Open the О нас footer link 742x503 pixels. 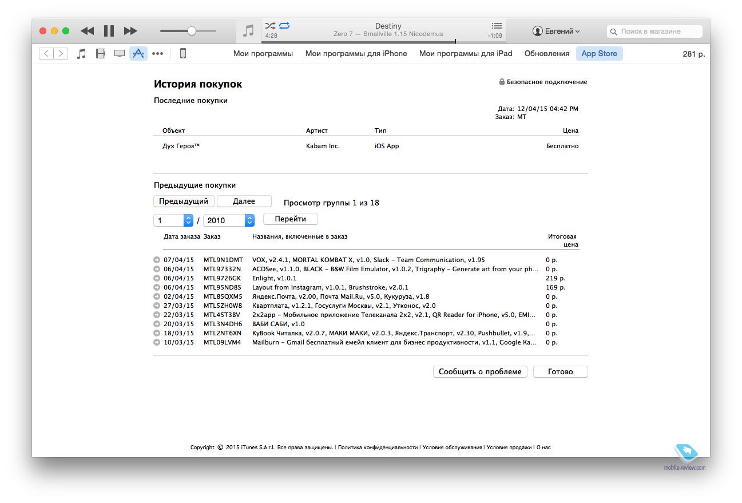[543, 447]
